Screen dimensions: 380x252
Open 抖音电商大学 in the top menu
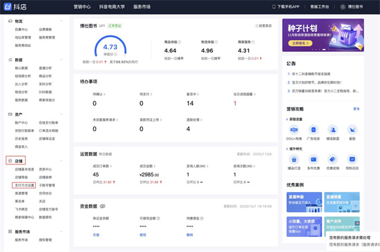coord(112,7)
